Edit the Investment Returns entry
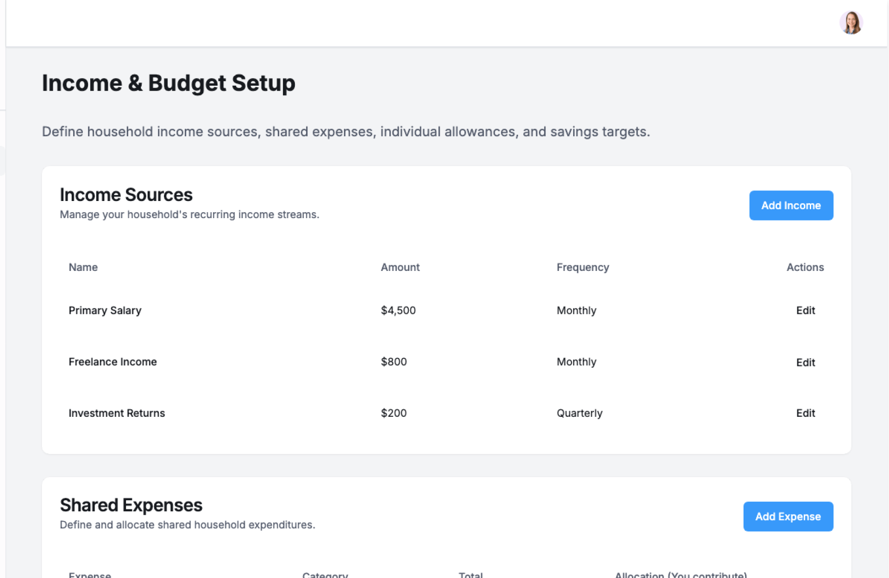 coord(805,413)
